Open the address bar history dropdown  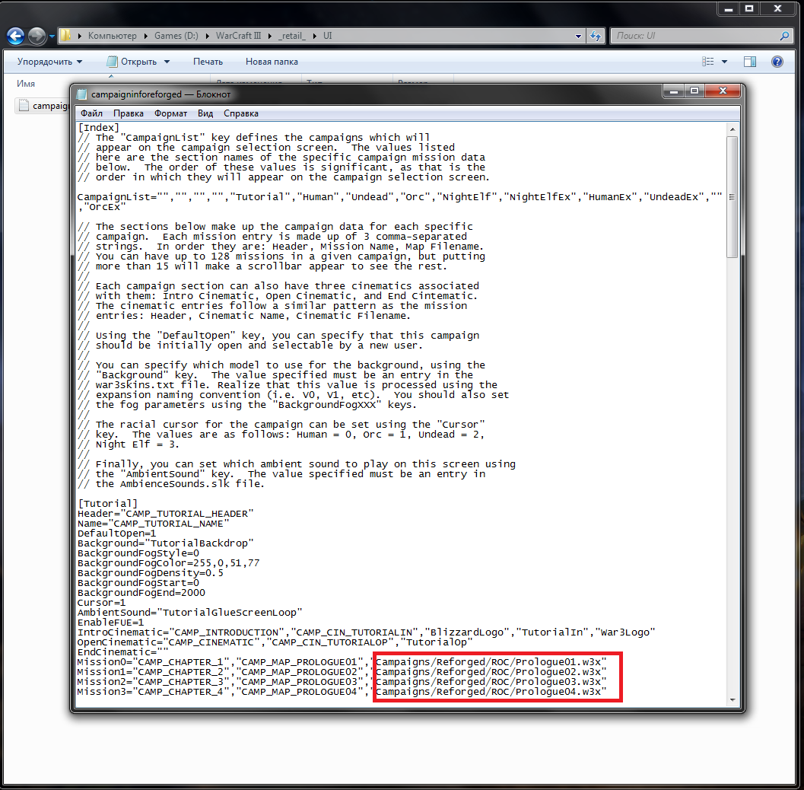click(x=578, y=36)
